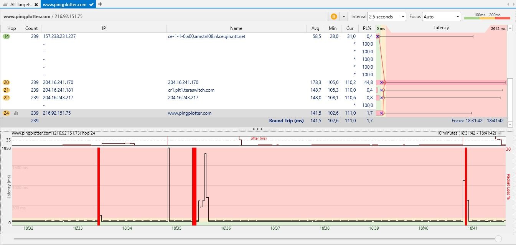Open the Focus Auto dropdown
The height and width of the screenshot is (245, 516).
pyautogui.click(x=442, y=16)
